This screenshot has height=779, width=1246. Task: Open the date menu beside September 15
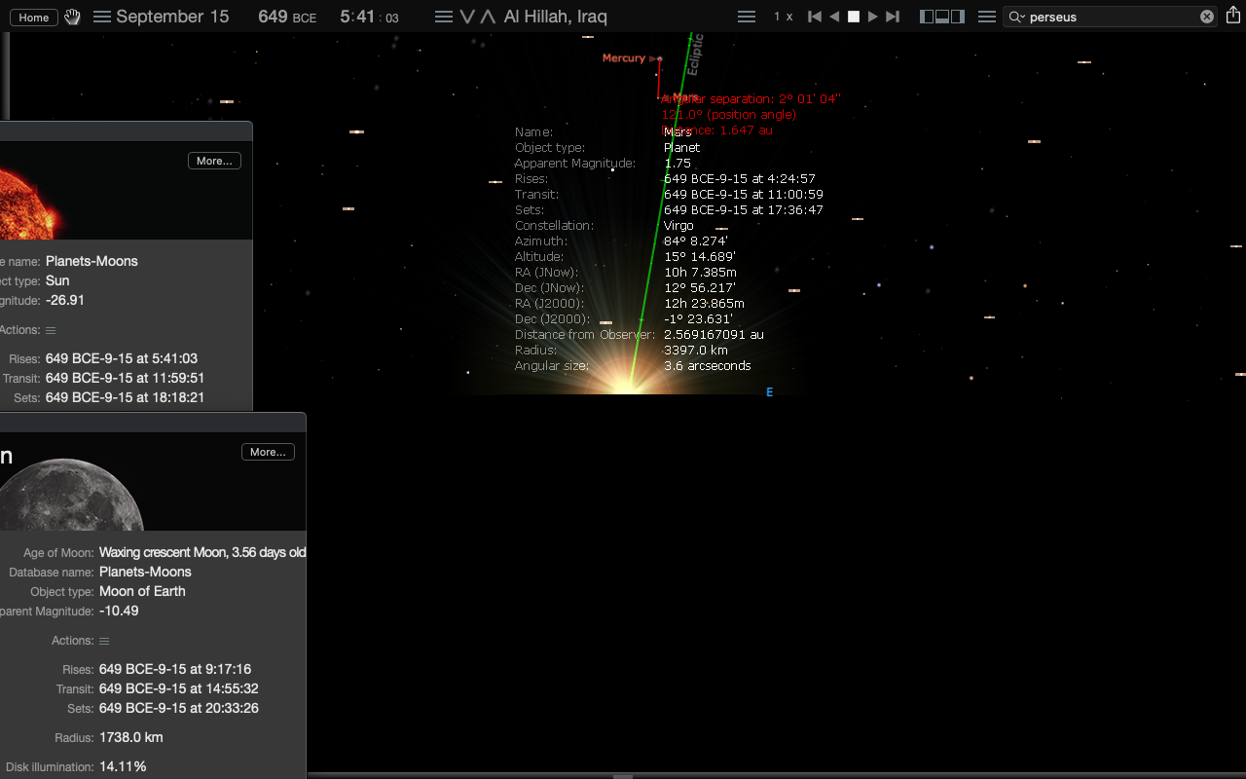(x=102, y=17)
